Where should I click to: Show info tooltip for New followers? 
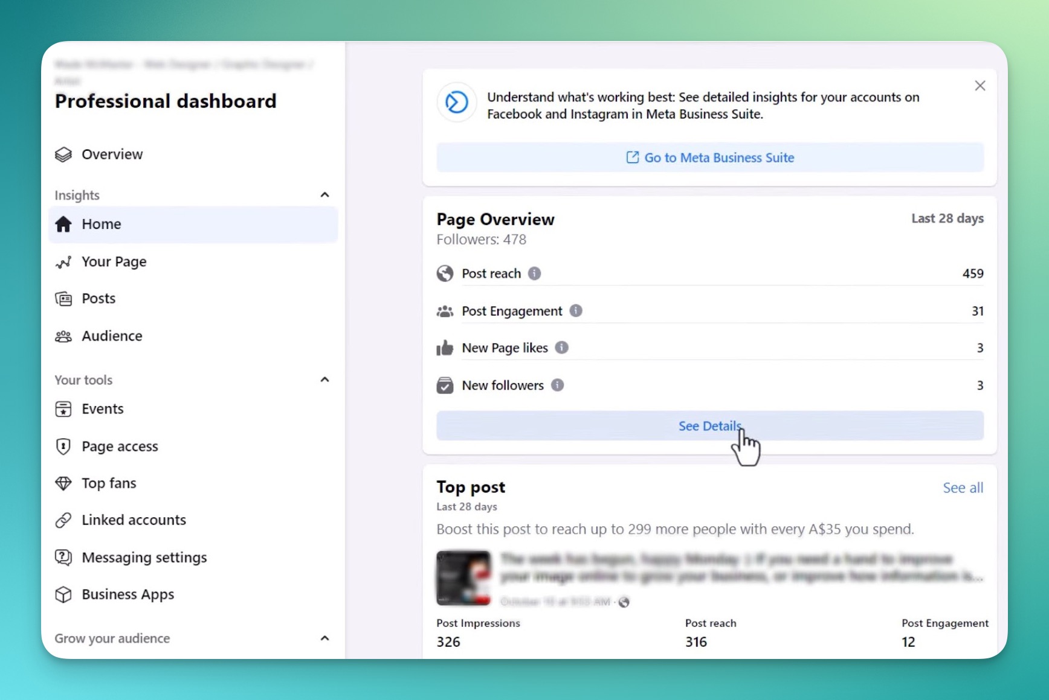tap(558, 385)
